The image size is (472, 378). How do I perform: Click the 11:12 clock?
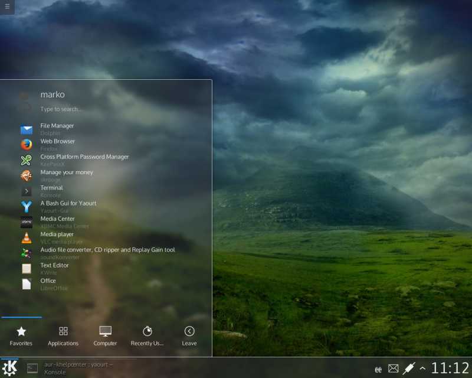450,368
